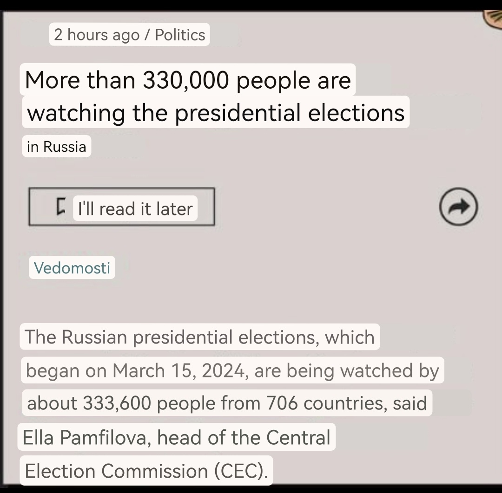
Task: Select the Politics category label
Action: [180, 35]
